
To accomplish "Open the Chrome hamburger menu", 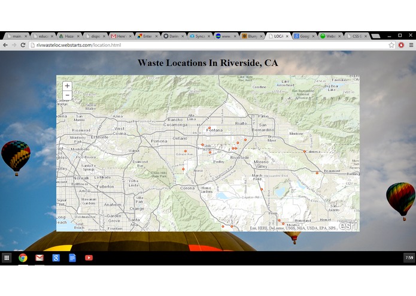I will click(x=411, y=45).
